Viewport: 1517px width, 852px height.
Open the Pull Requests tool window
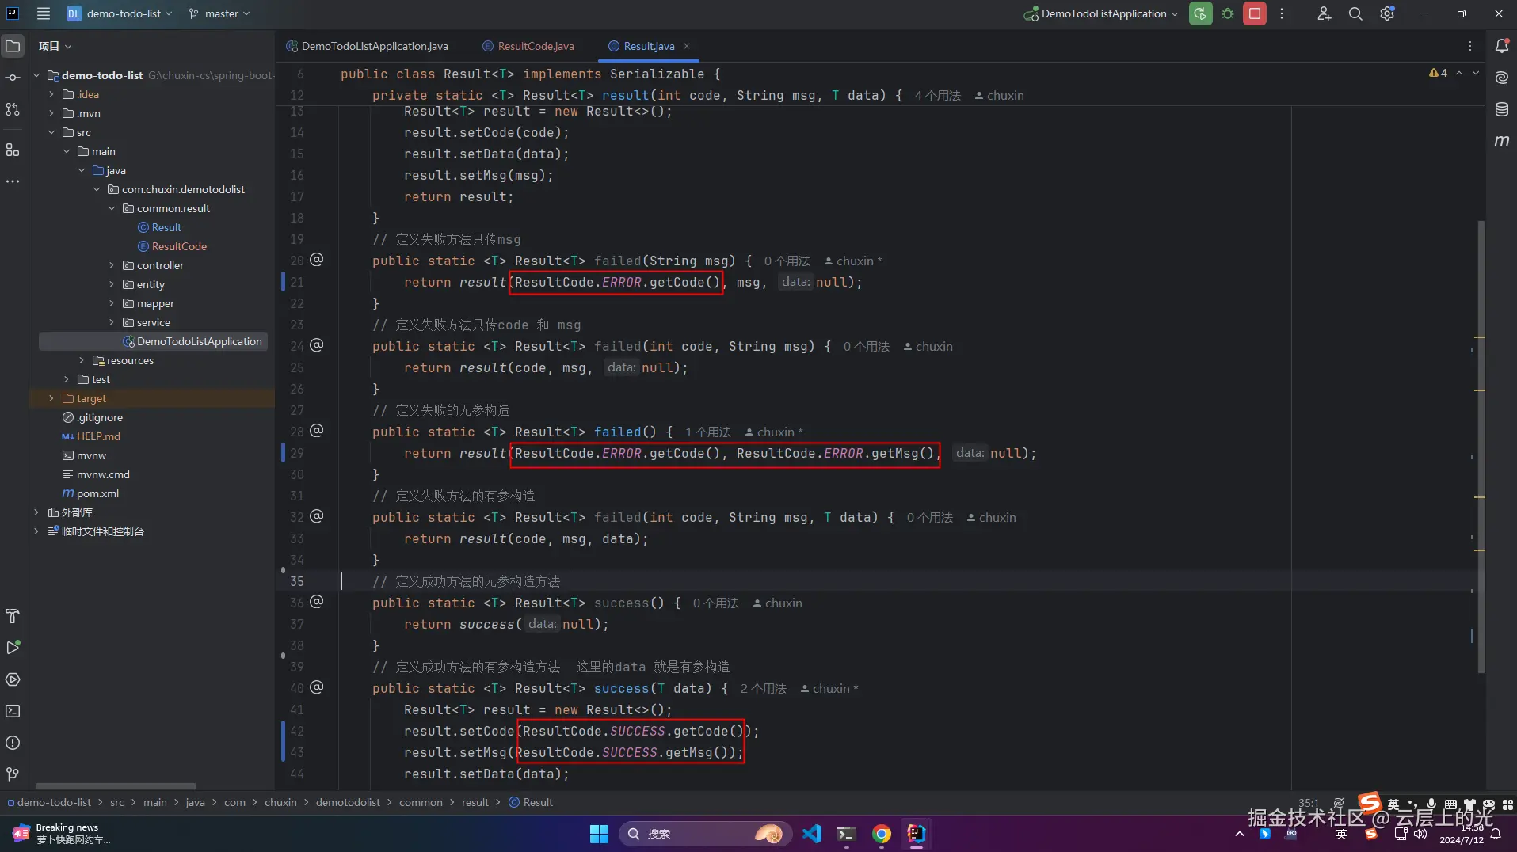(13, 109)
